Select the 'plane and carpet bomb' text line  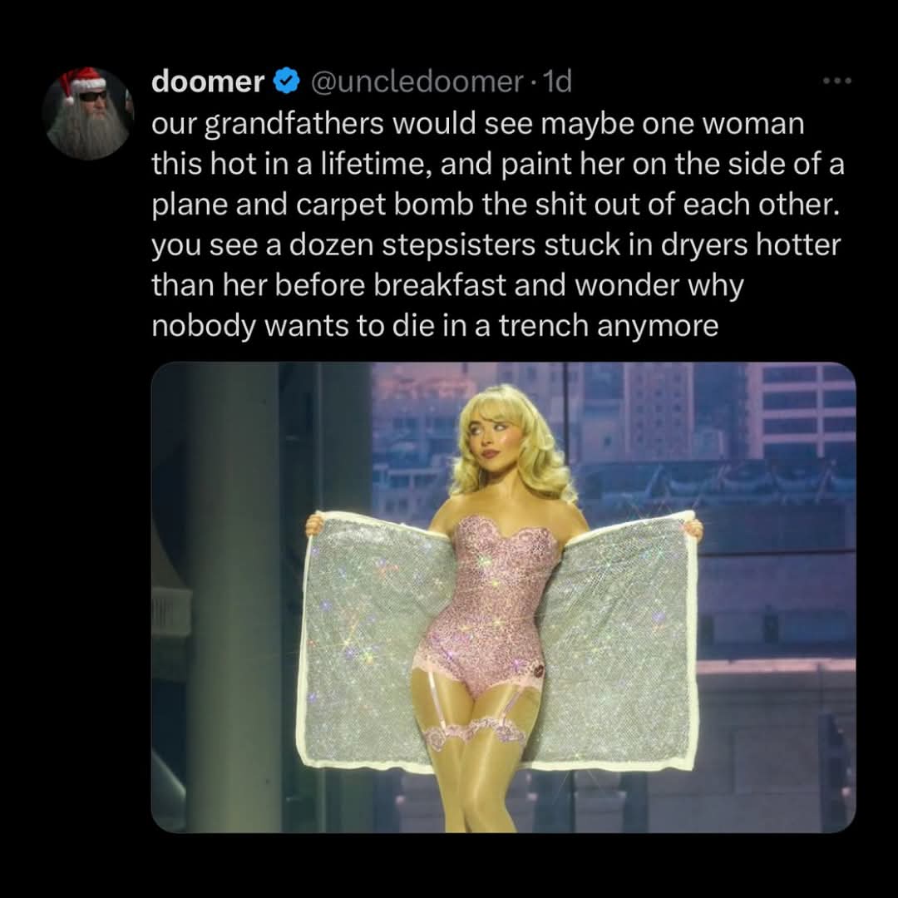(x=496, y=205)
